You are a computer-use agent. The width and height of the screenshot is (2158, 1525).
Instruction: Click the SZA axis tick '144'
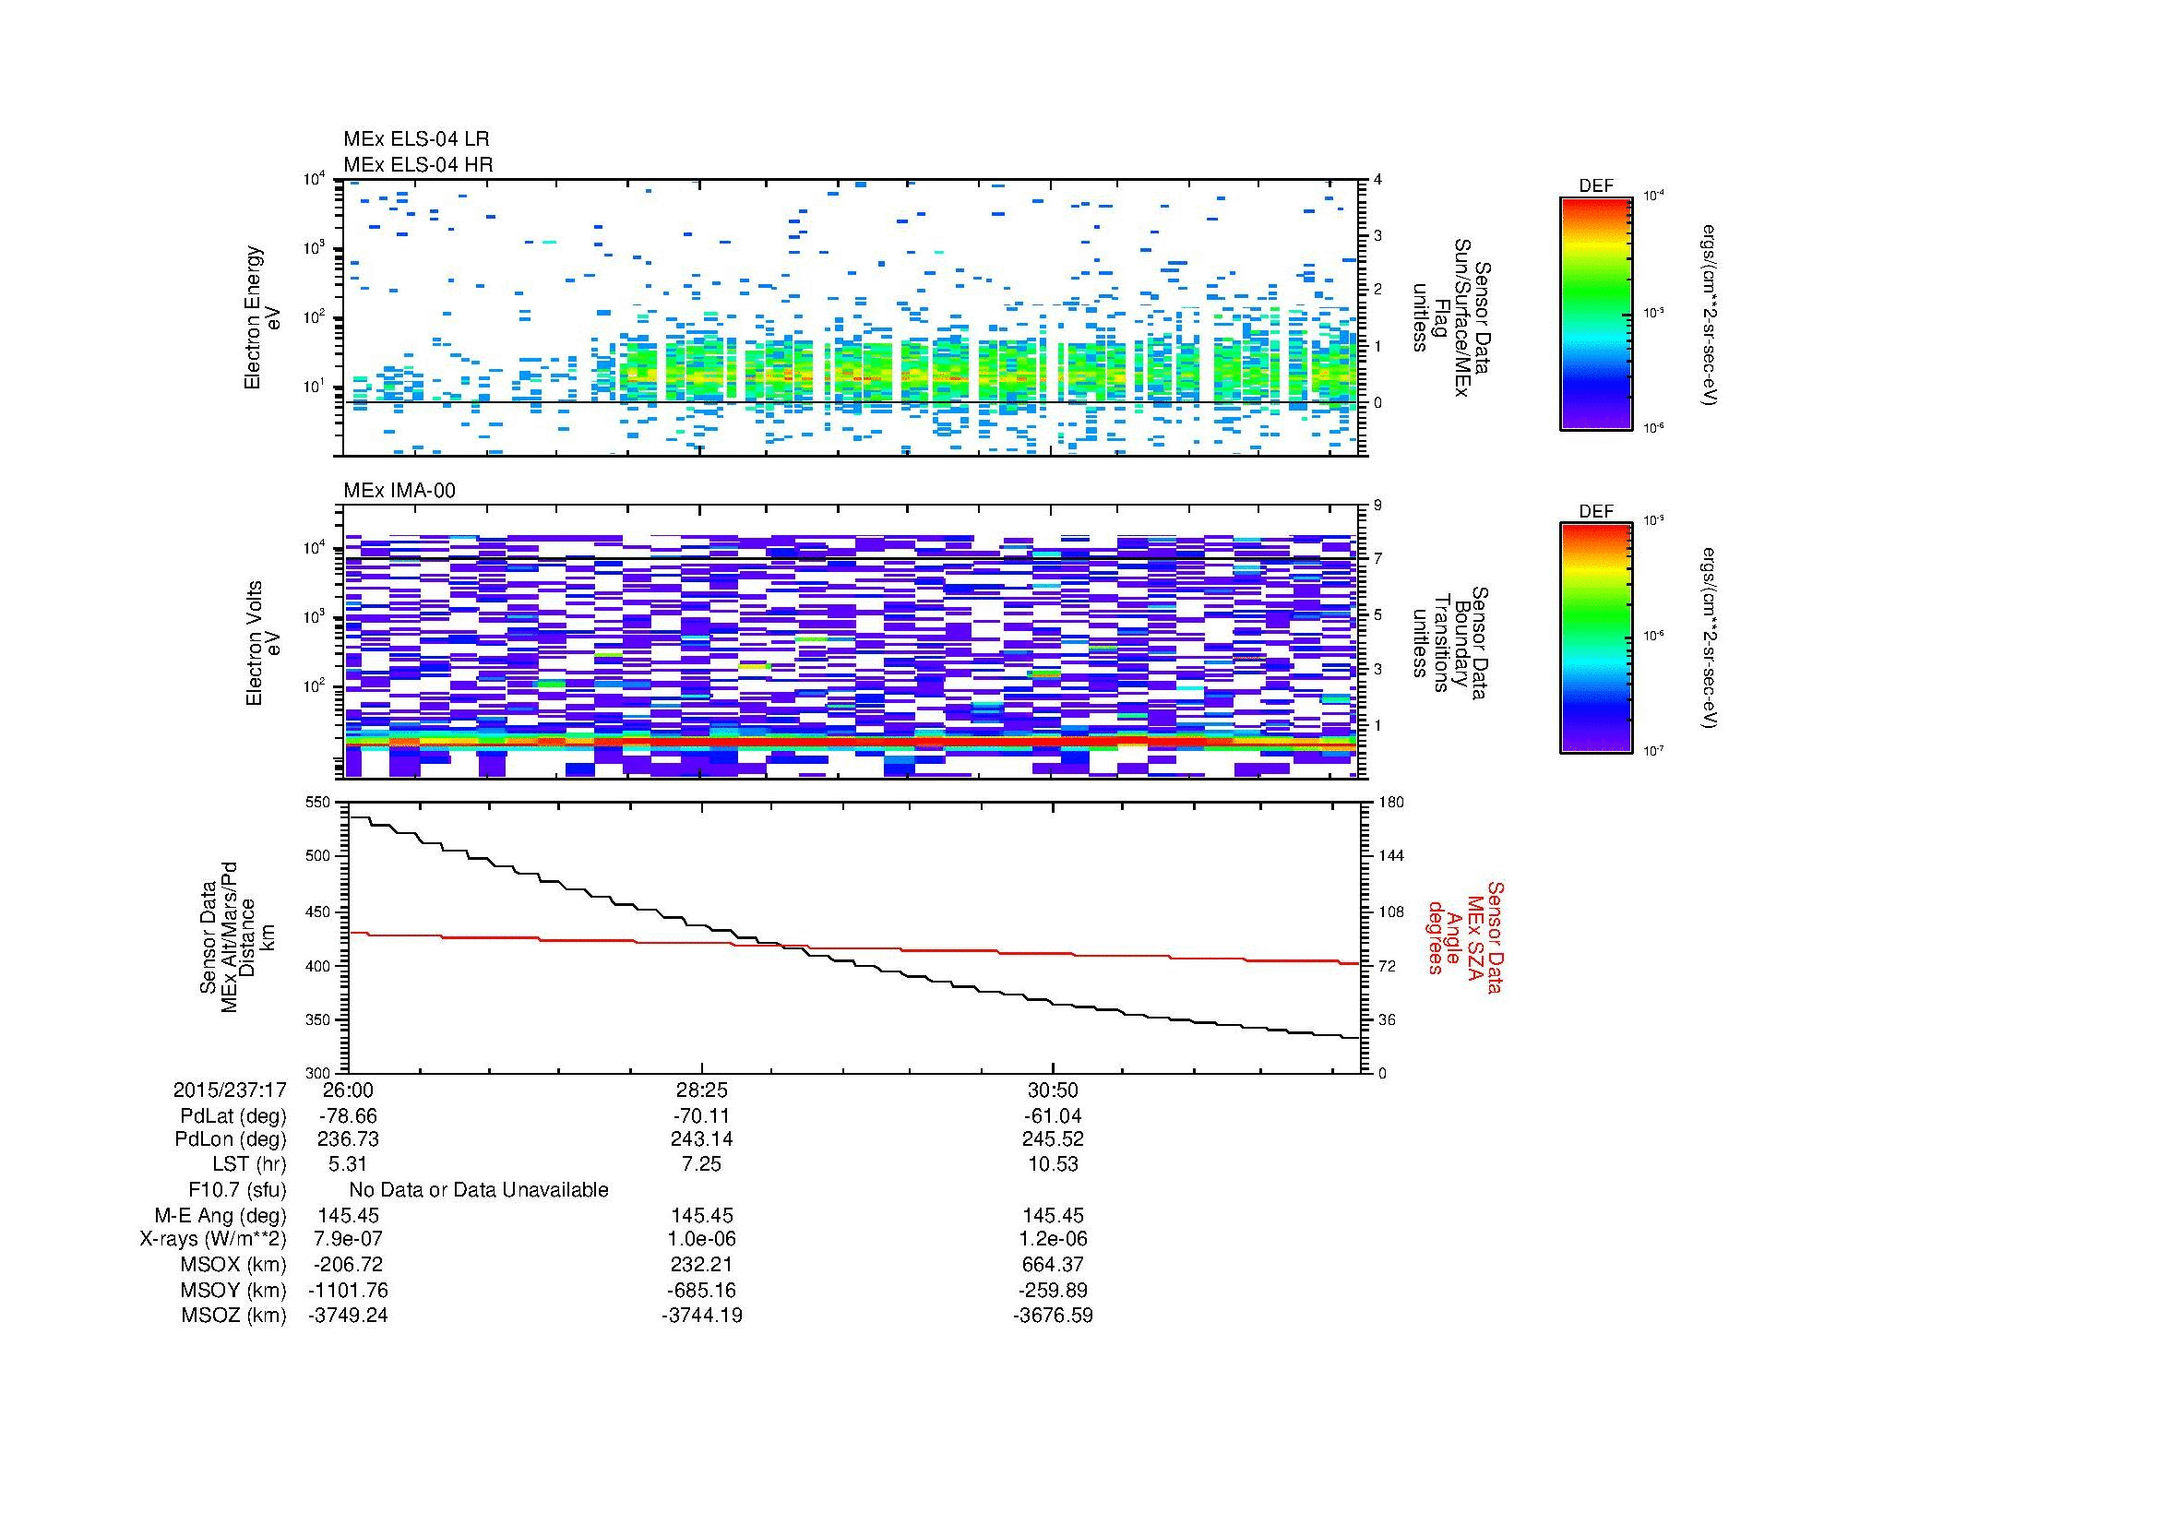coord(1390,856)
